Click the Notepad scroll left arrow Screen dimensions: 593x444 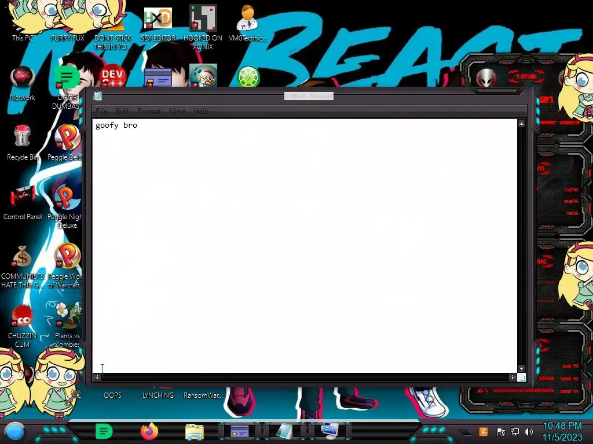tap(97, 377)
